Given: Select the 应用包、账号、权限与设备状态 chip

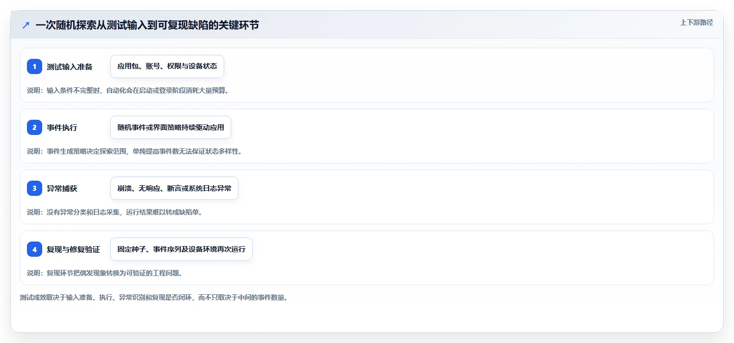Looking at the screenshot, I should tap(167, 66).
